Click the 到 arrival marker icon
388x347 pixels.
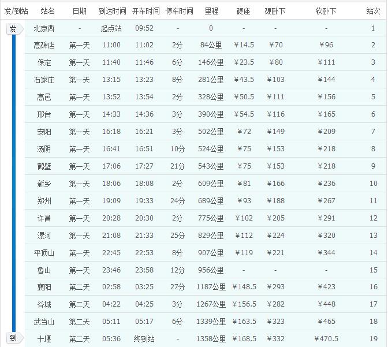click(13, 338)
